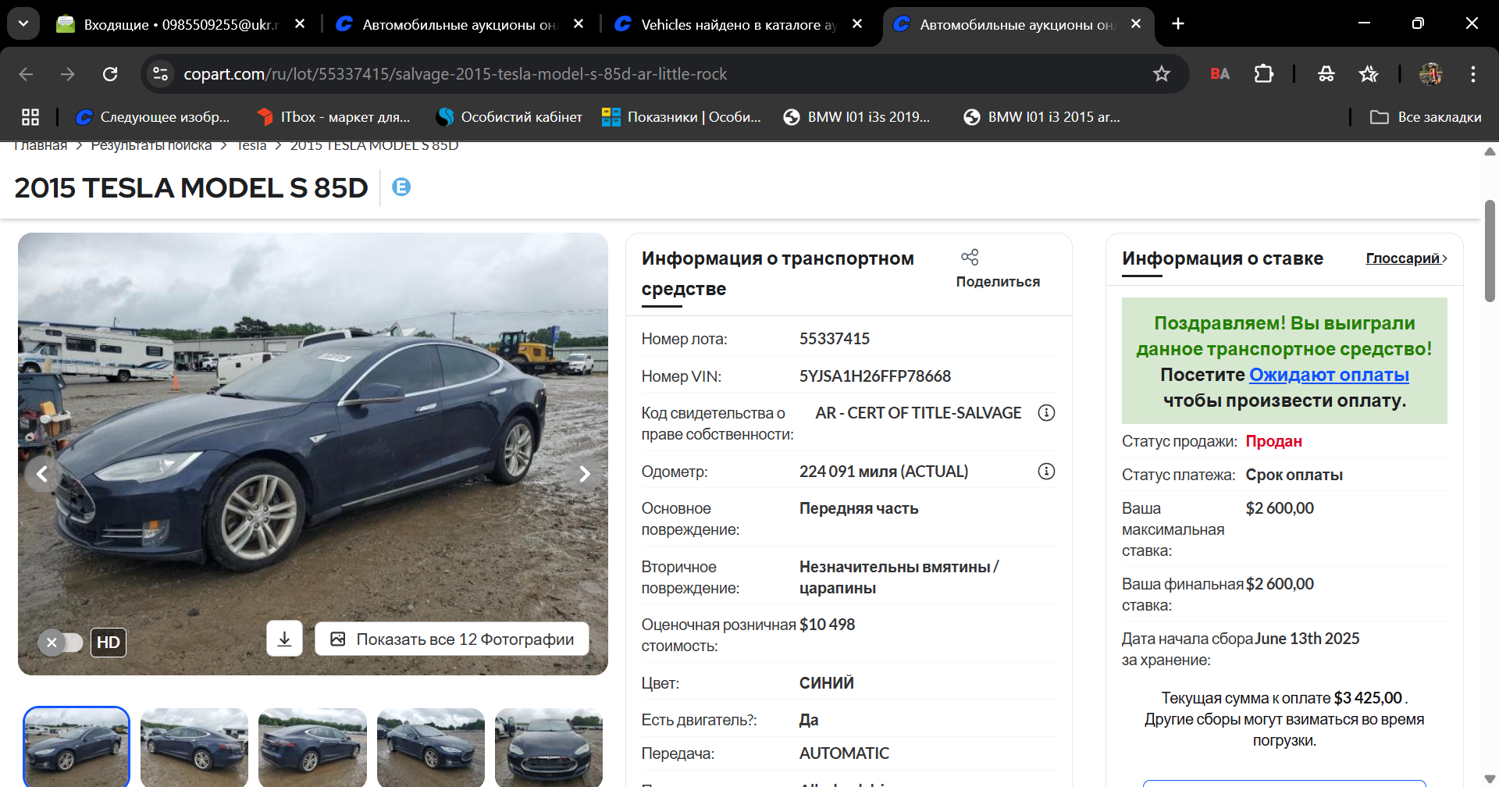Open Chrome three-dot menu
The height and width of the screenshot is (787, 1499).
coord(1472,74)
